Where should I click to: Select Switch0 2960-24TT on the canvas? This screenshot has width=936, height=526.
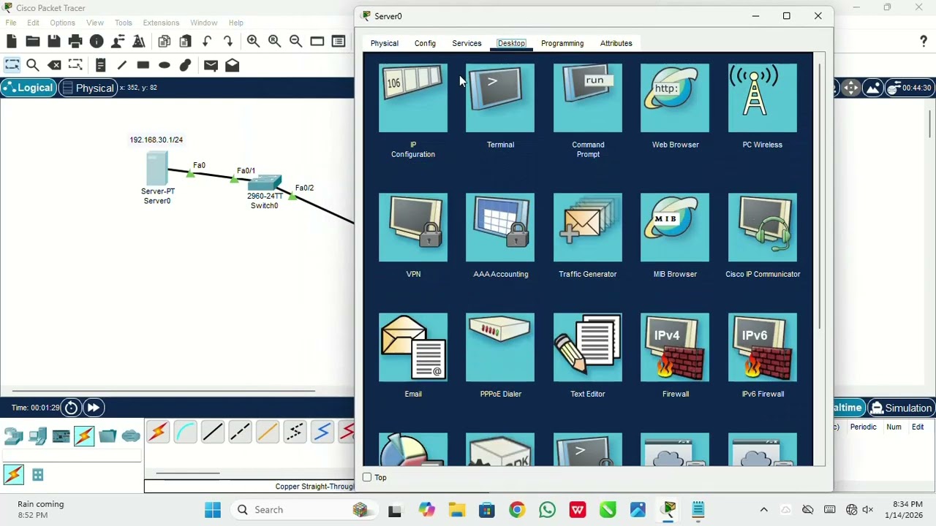point(265,183)
